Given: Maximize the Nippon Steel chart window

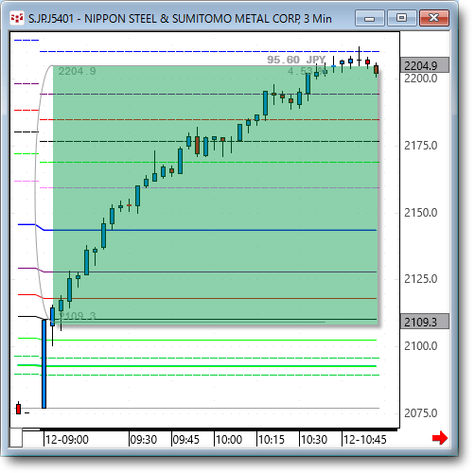Looking at the screenshot, I should tap(401, 18).
